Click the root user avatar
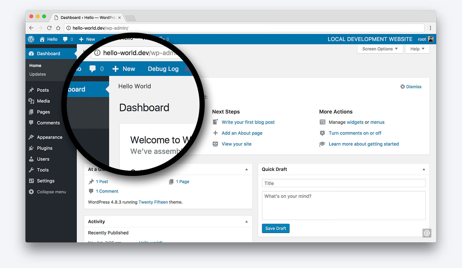 click(431, 39)
